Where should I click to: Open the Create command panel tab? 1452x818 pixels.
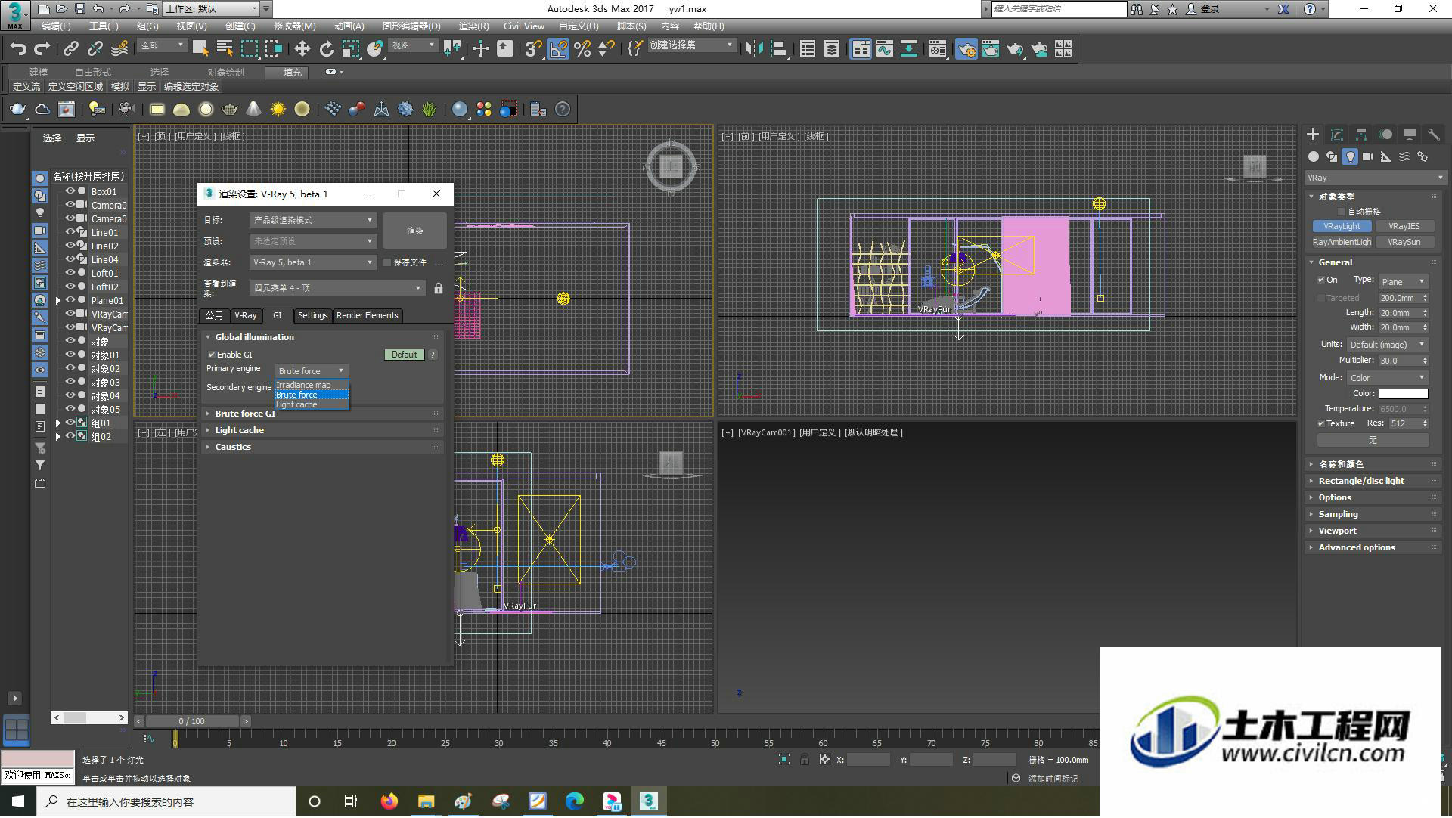pyautogui.click(x=1313, y=134)
